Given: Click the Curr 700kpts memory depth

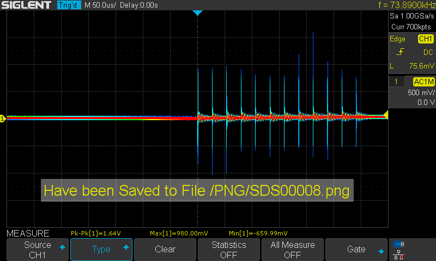Looking at the screenshot, I should tap(411, 27).
